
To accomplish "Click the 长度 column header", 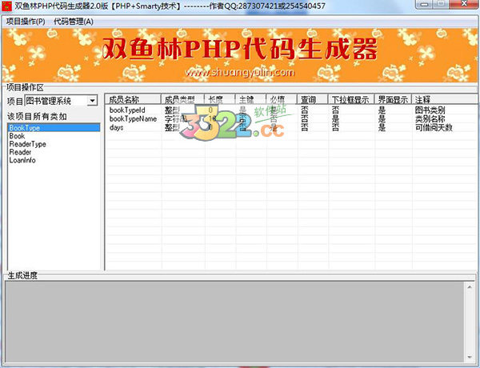I will coord(220,99).
